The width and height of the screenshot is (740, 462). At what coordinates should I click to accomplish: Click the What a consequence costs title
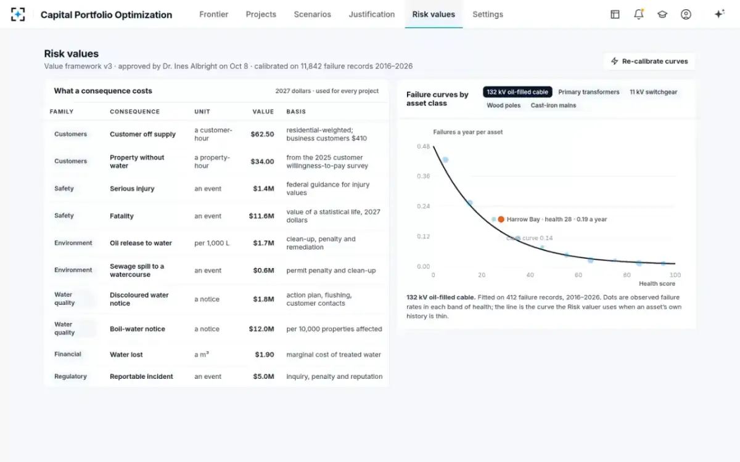click(103, 91)
